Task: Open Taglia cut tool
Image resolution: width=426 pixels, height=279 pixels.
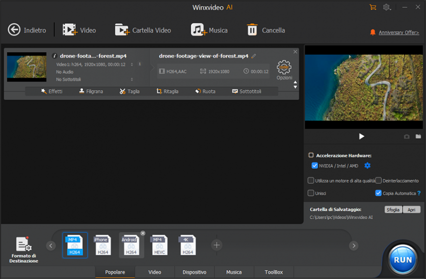Action: [x=130, y=91]
